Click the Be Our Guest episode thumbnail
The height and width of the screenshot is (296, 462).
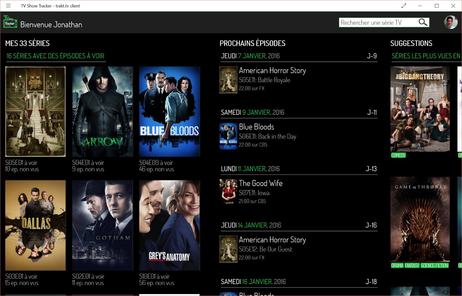click(228, 249)
